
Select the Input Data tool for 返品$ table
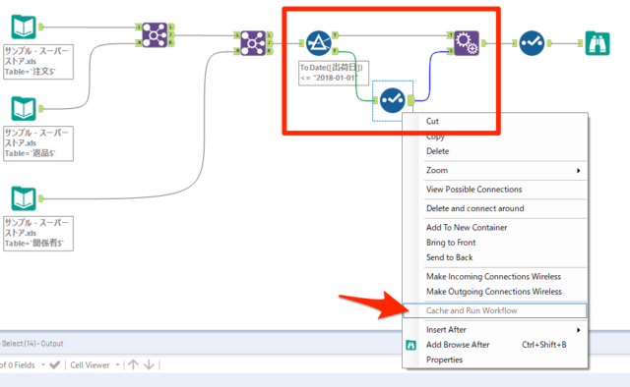[x=24, y=108]
